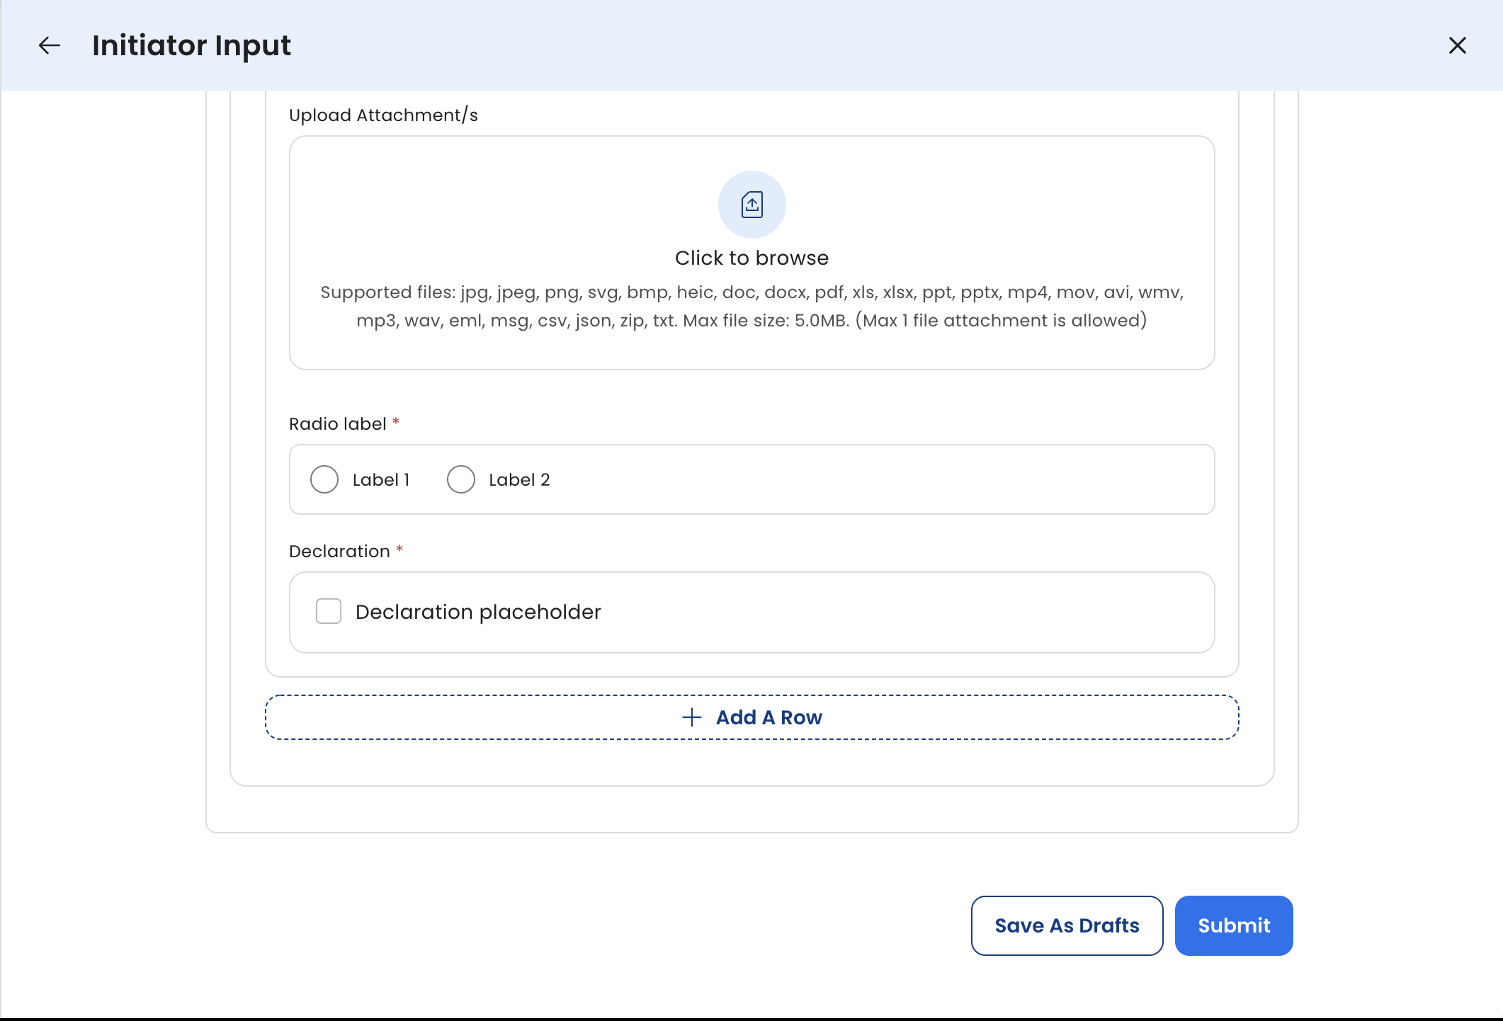
Task: Click the supported files description text
Action: [x=751, y=307]
